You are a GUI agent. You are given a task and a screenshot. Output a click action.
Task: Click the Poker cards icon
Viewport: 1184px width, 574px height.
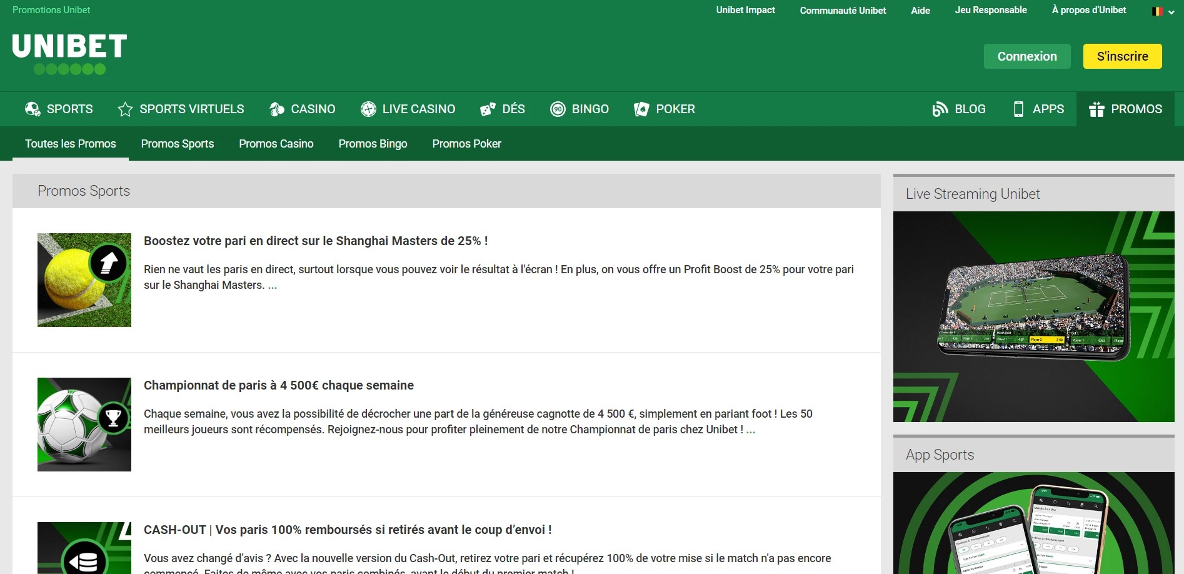[641, 109]
